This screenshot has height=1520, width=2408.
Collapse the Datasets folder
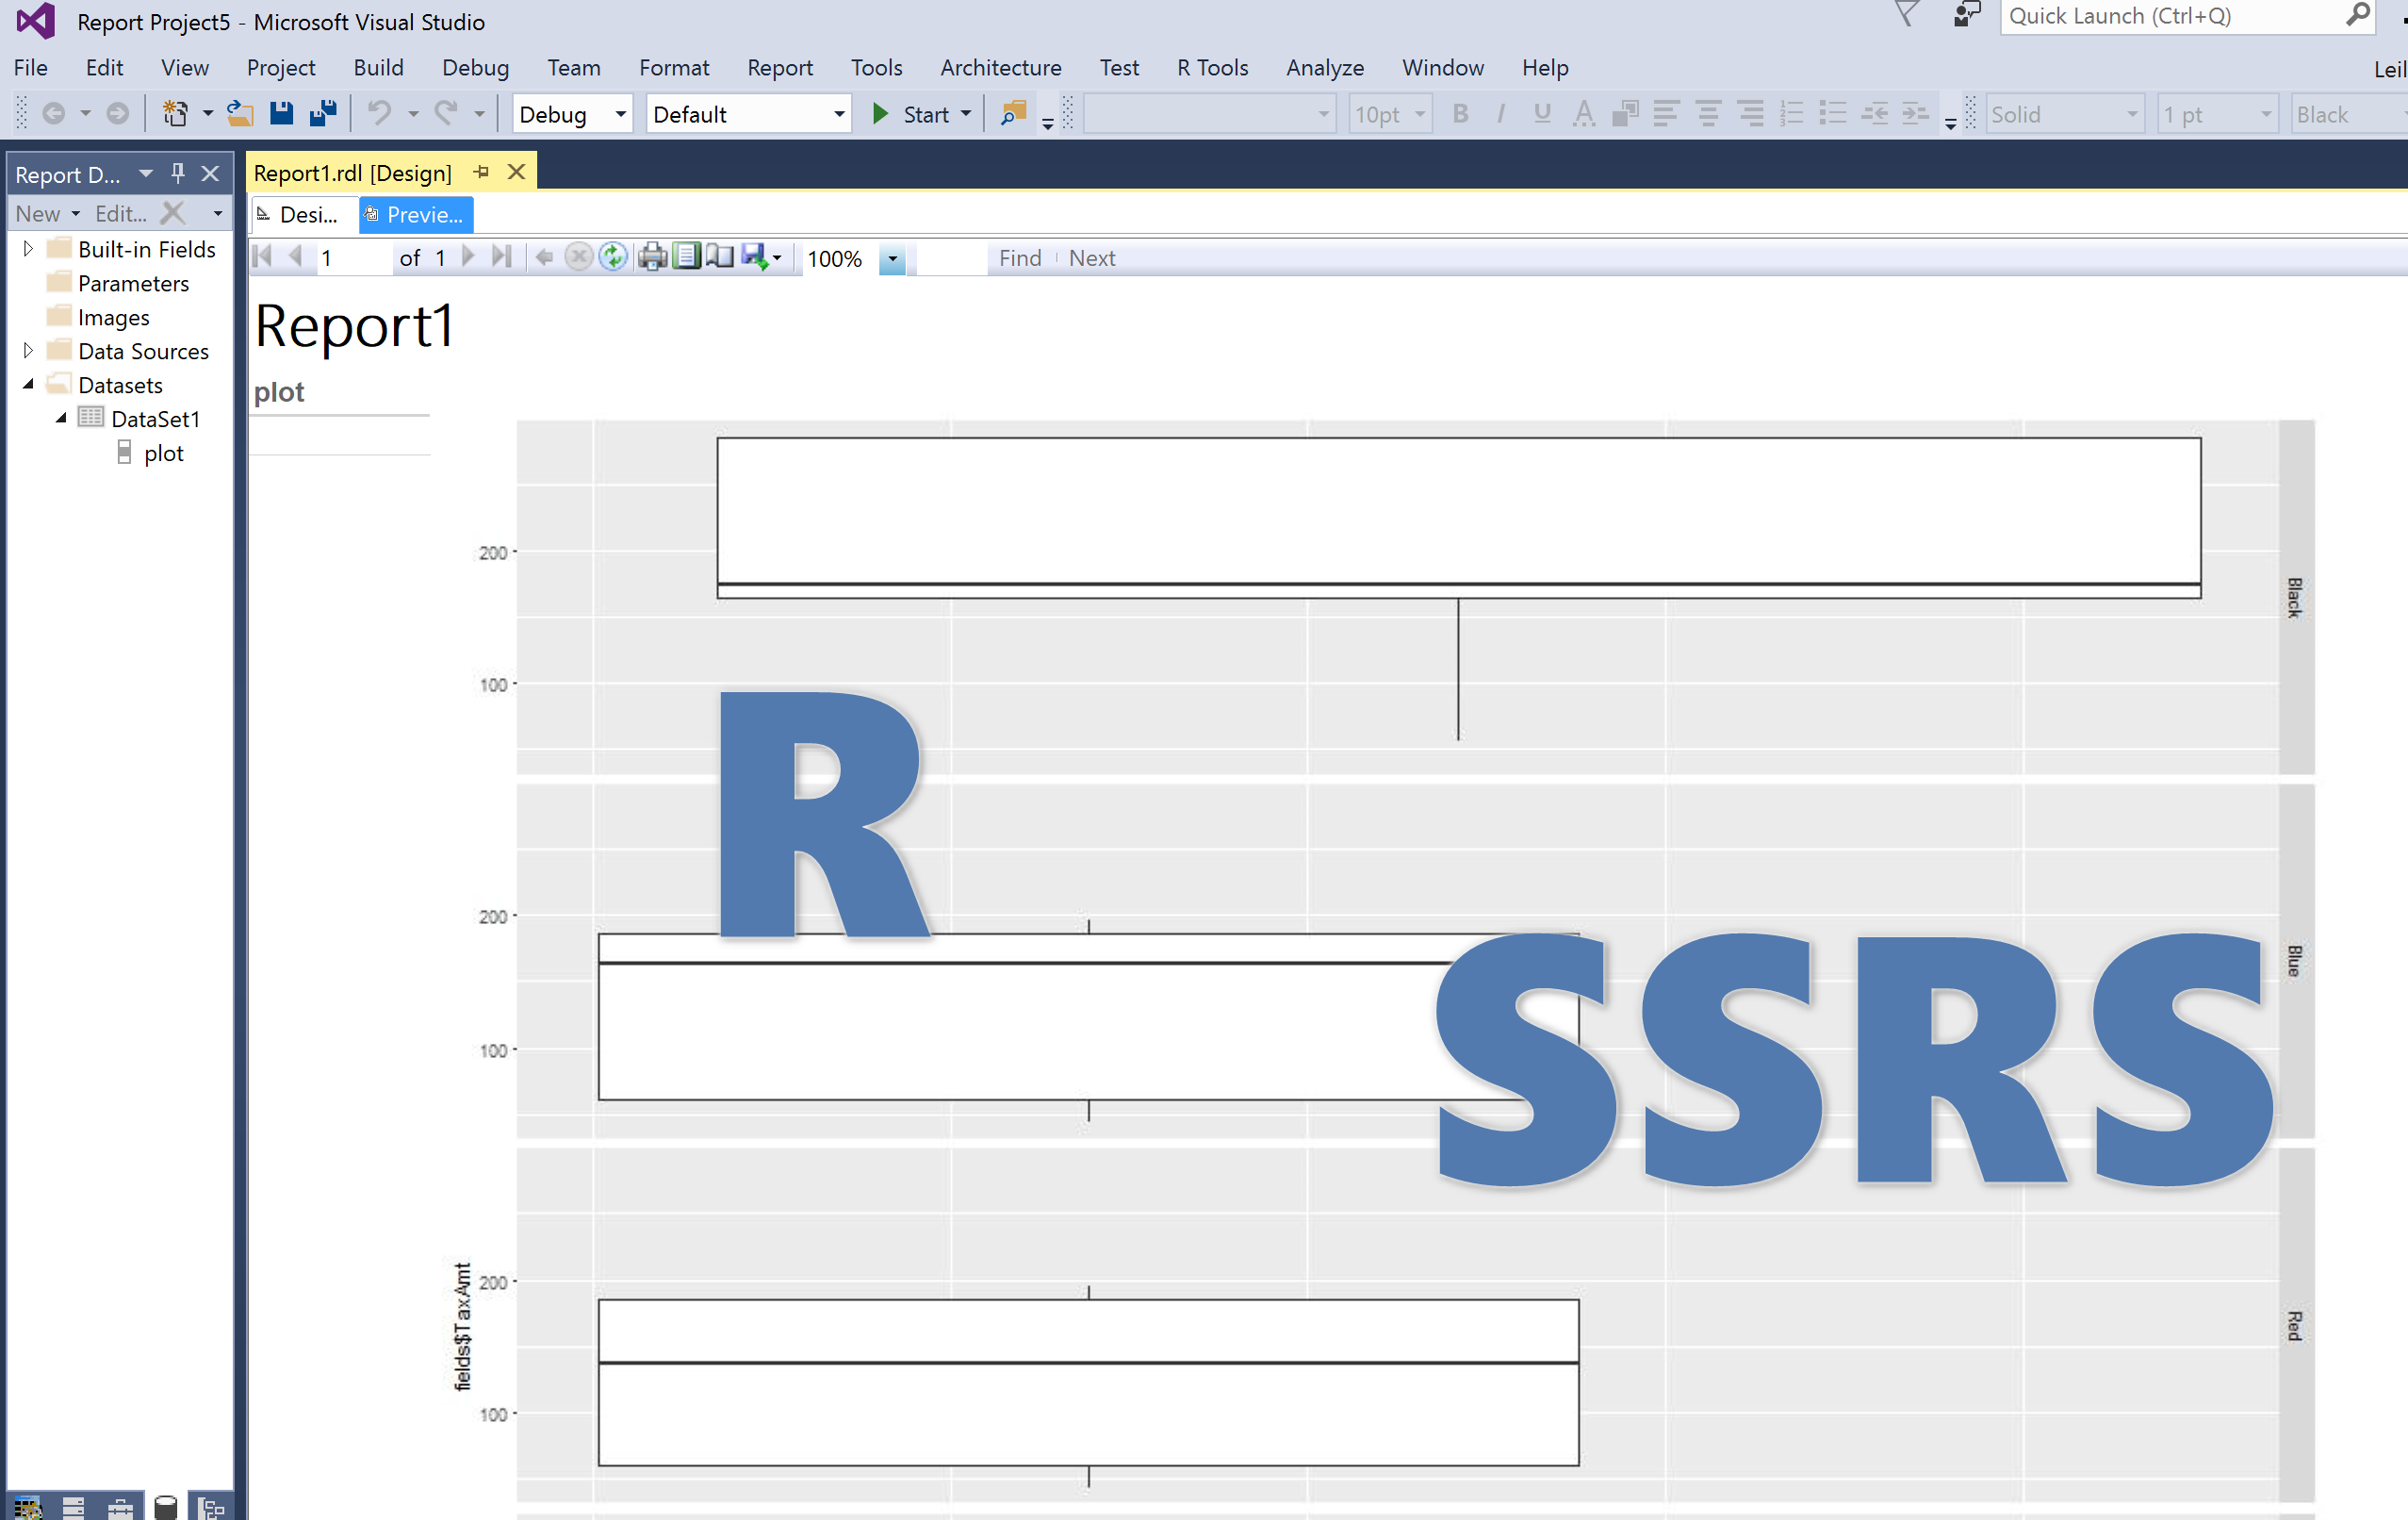pos(29,385)
